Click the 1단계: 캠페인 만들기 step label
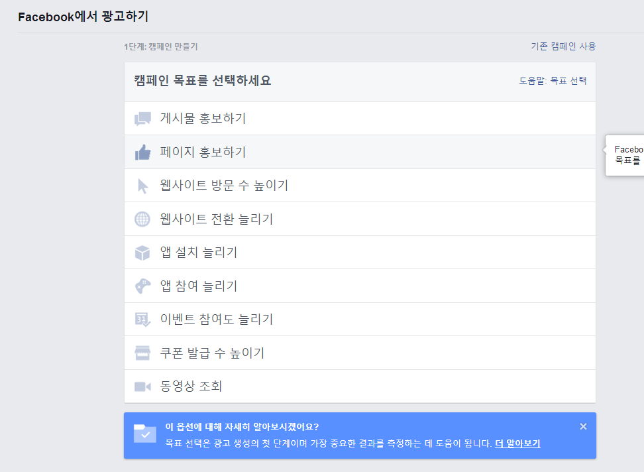The image size is (644, 472). pyautogui.click(x=161, y=46)
